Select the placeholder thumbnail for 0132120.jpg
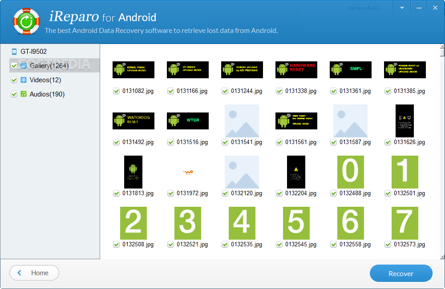The height and width of the screenshot is (289, 445). click(x=242, y=172)
